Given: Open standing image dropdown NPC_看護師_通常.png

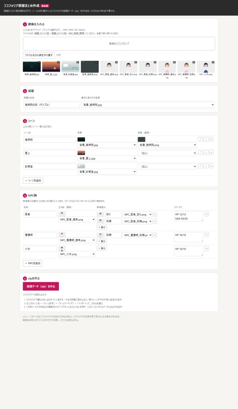Looking at the screenshot, I should point(77,240).
